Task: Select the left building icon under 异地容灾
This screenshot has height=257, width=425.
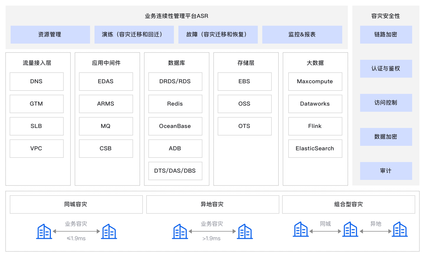Action: tap(180, 232)
